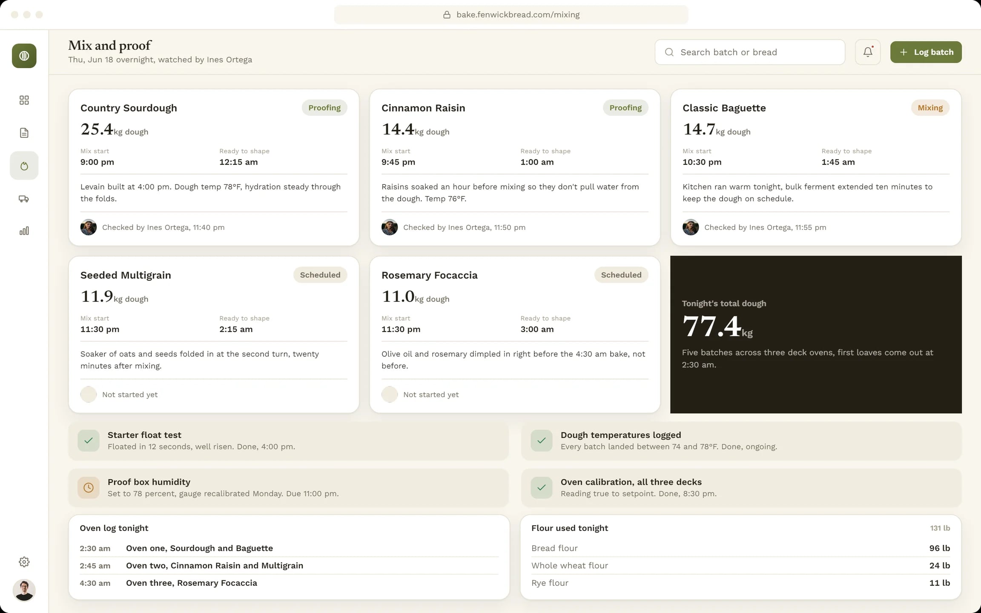Click the Log batch button
This screenshot has height=613, width=981.
(x=926, y=52)
